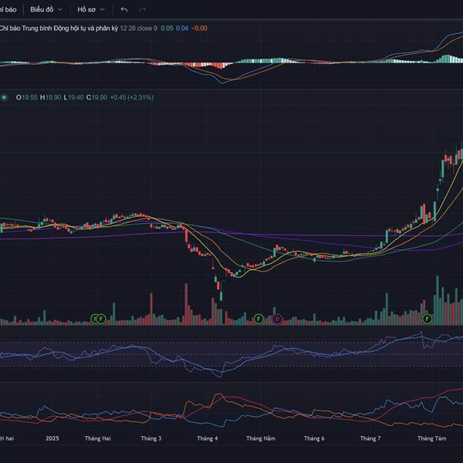Click the orange MACD value −0.00
463x463 pixels.
point(199,29)
